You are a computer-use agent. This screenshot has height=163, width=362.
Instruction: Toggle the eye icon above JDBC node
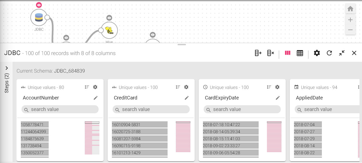point(39,5)
